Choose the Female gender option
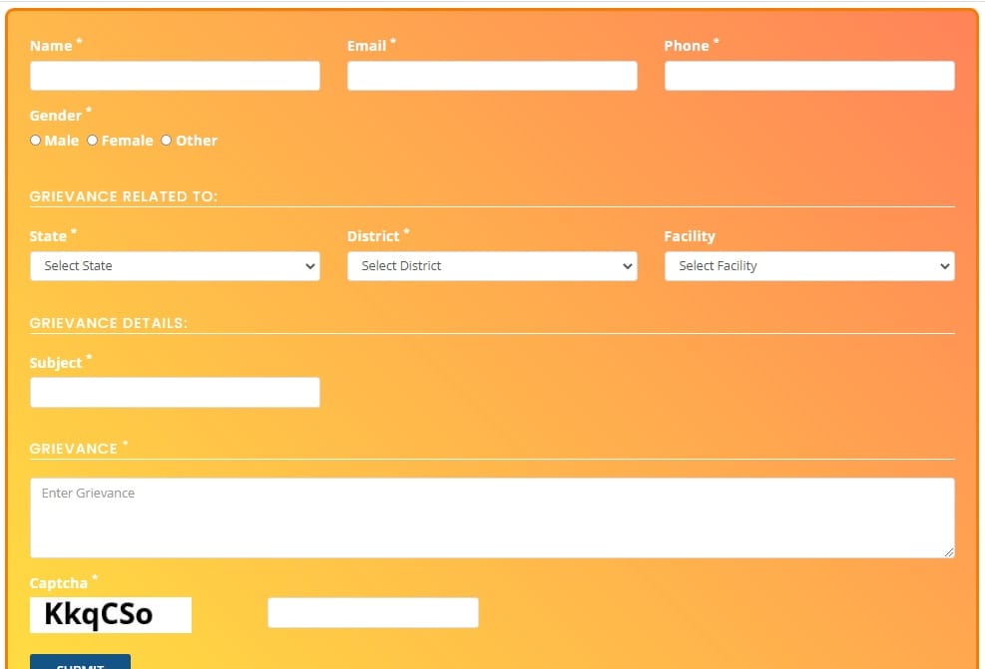The width and height of the screenshot is (985, 669). [93, 141]
